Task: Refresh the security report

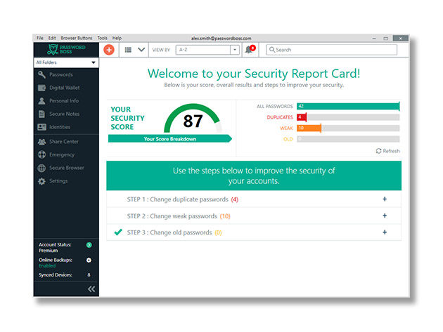Action: click(387, 151)
